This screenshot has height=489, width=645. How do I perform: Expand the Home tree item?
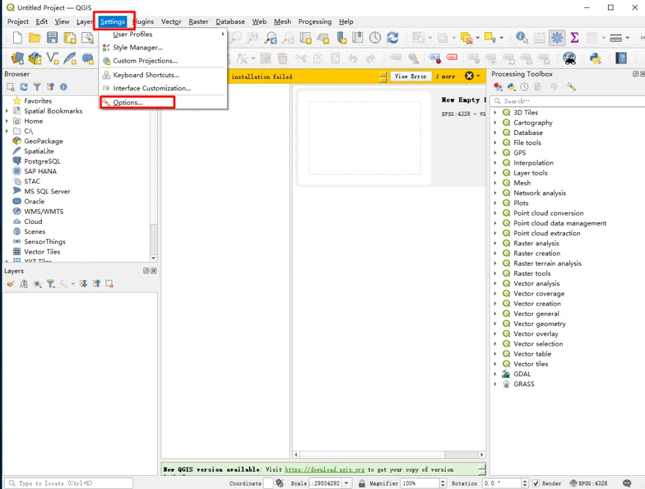pos(7,121)
